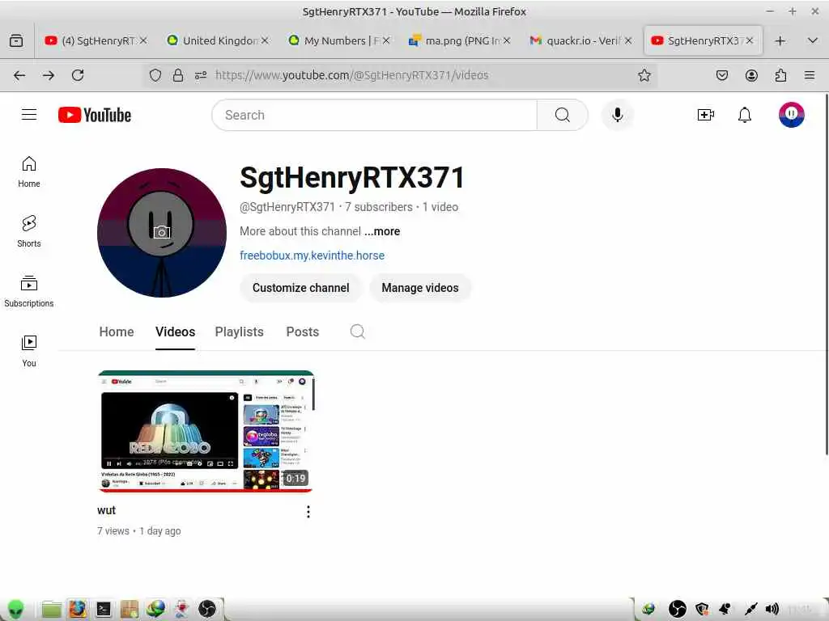
Task: Open the channel Posts tab
Action: tap(303, 332)
